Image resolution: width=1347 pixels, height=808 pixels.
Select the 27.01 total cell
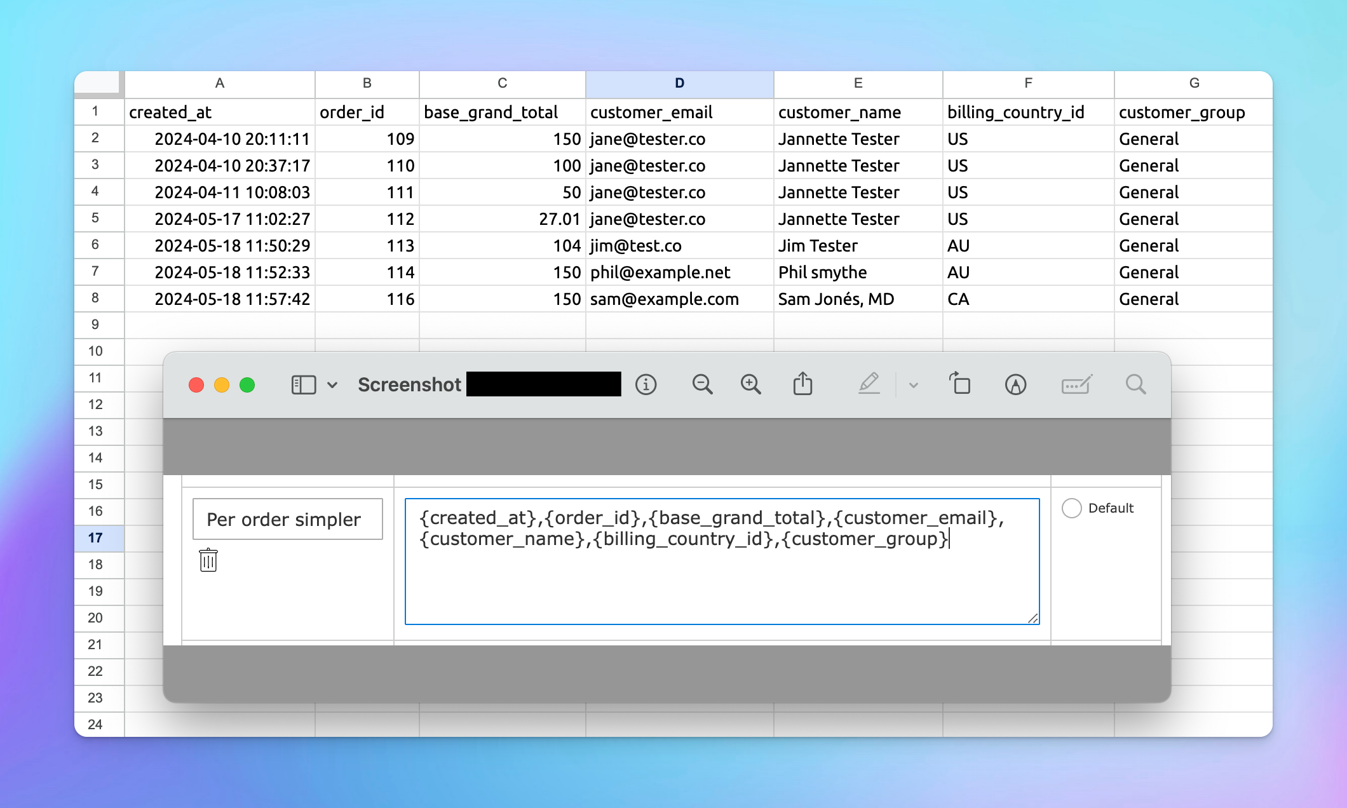click(503, 219)
